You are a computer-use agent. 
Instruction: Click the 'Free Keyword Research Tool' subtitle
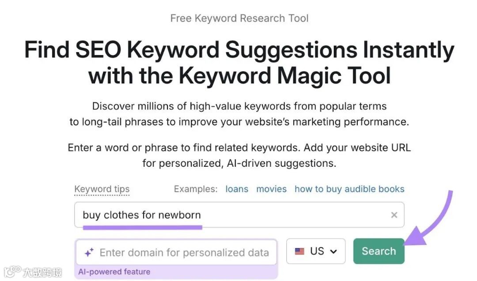pos(239,19)
